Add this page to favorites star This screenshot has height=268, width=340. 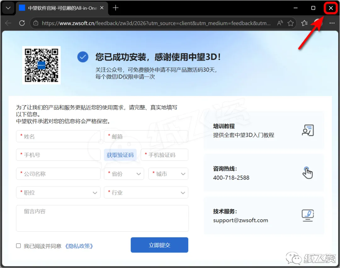pyautogui.click(x=290, y=23)
